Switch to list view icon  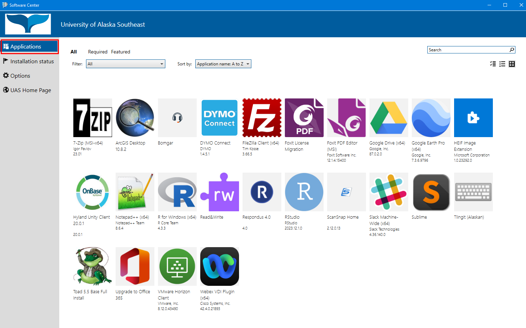tap(502, 64)
